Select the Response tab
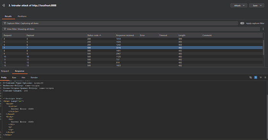The height and width of the screenshot is (140, 268). [20, 71]
